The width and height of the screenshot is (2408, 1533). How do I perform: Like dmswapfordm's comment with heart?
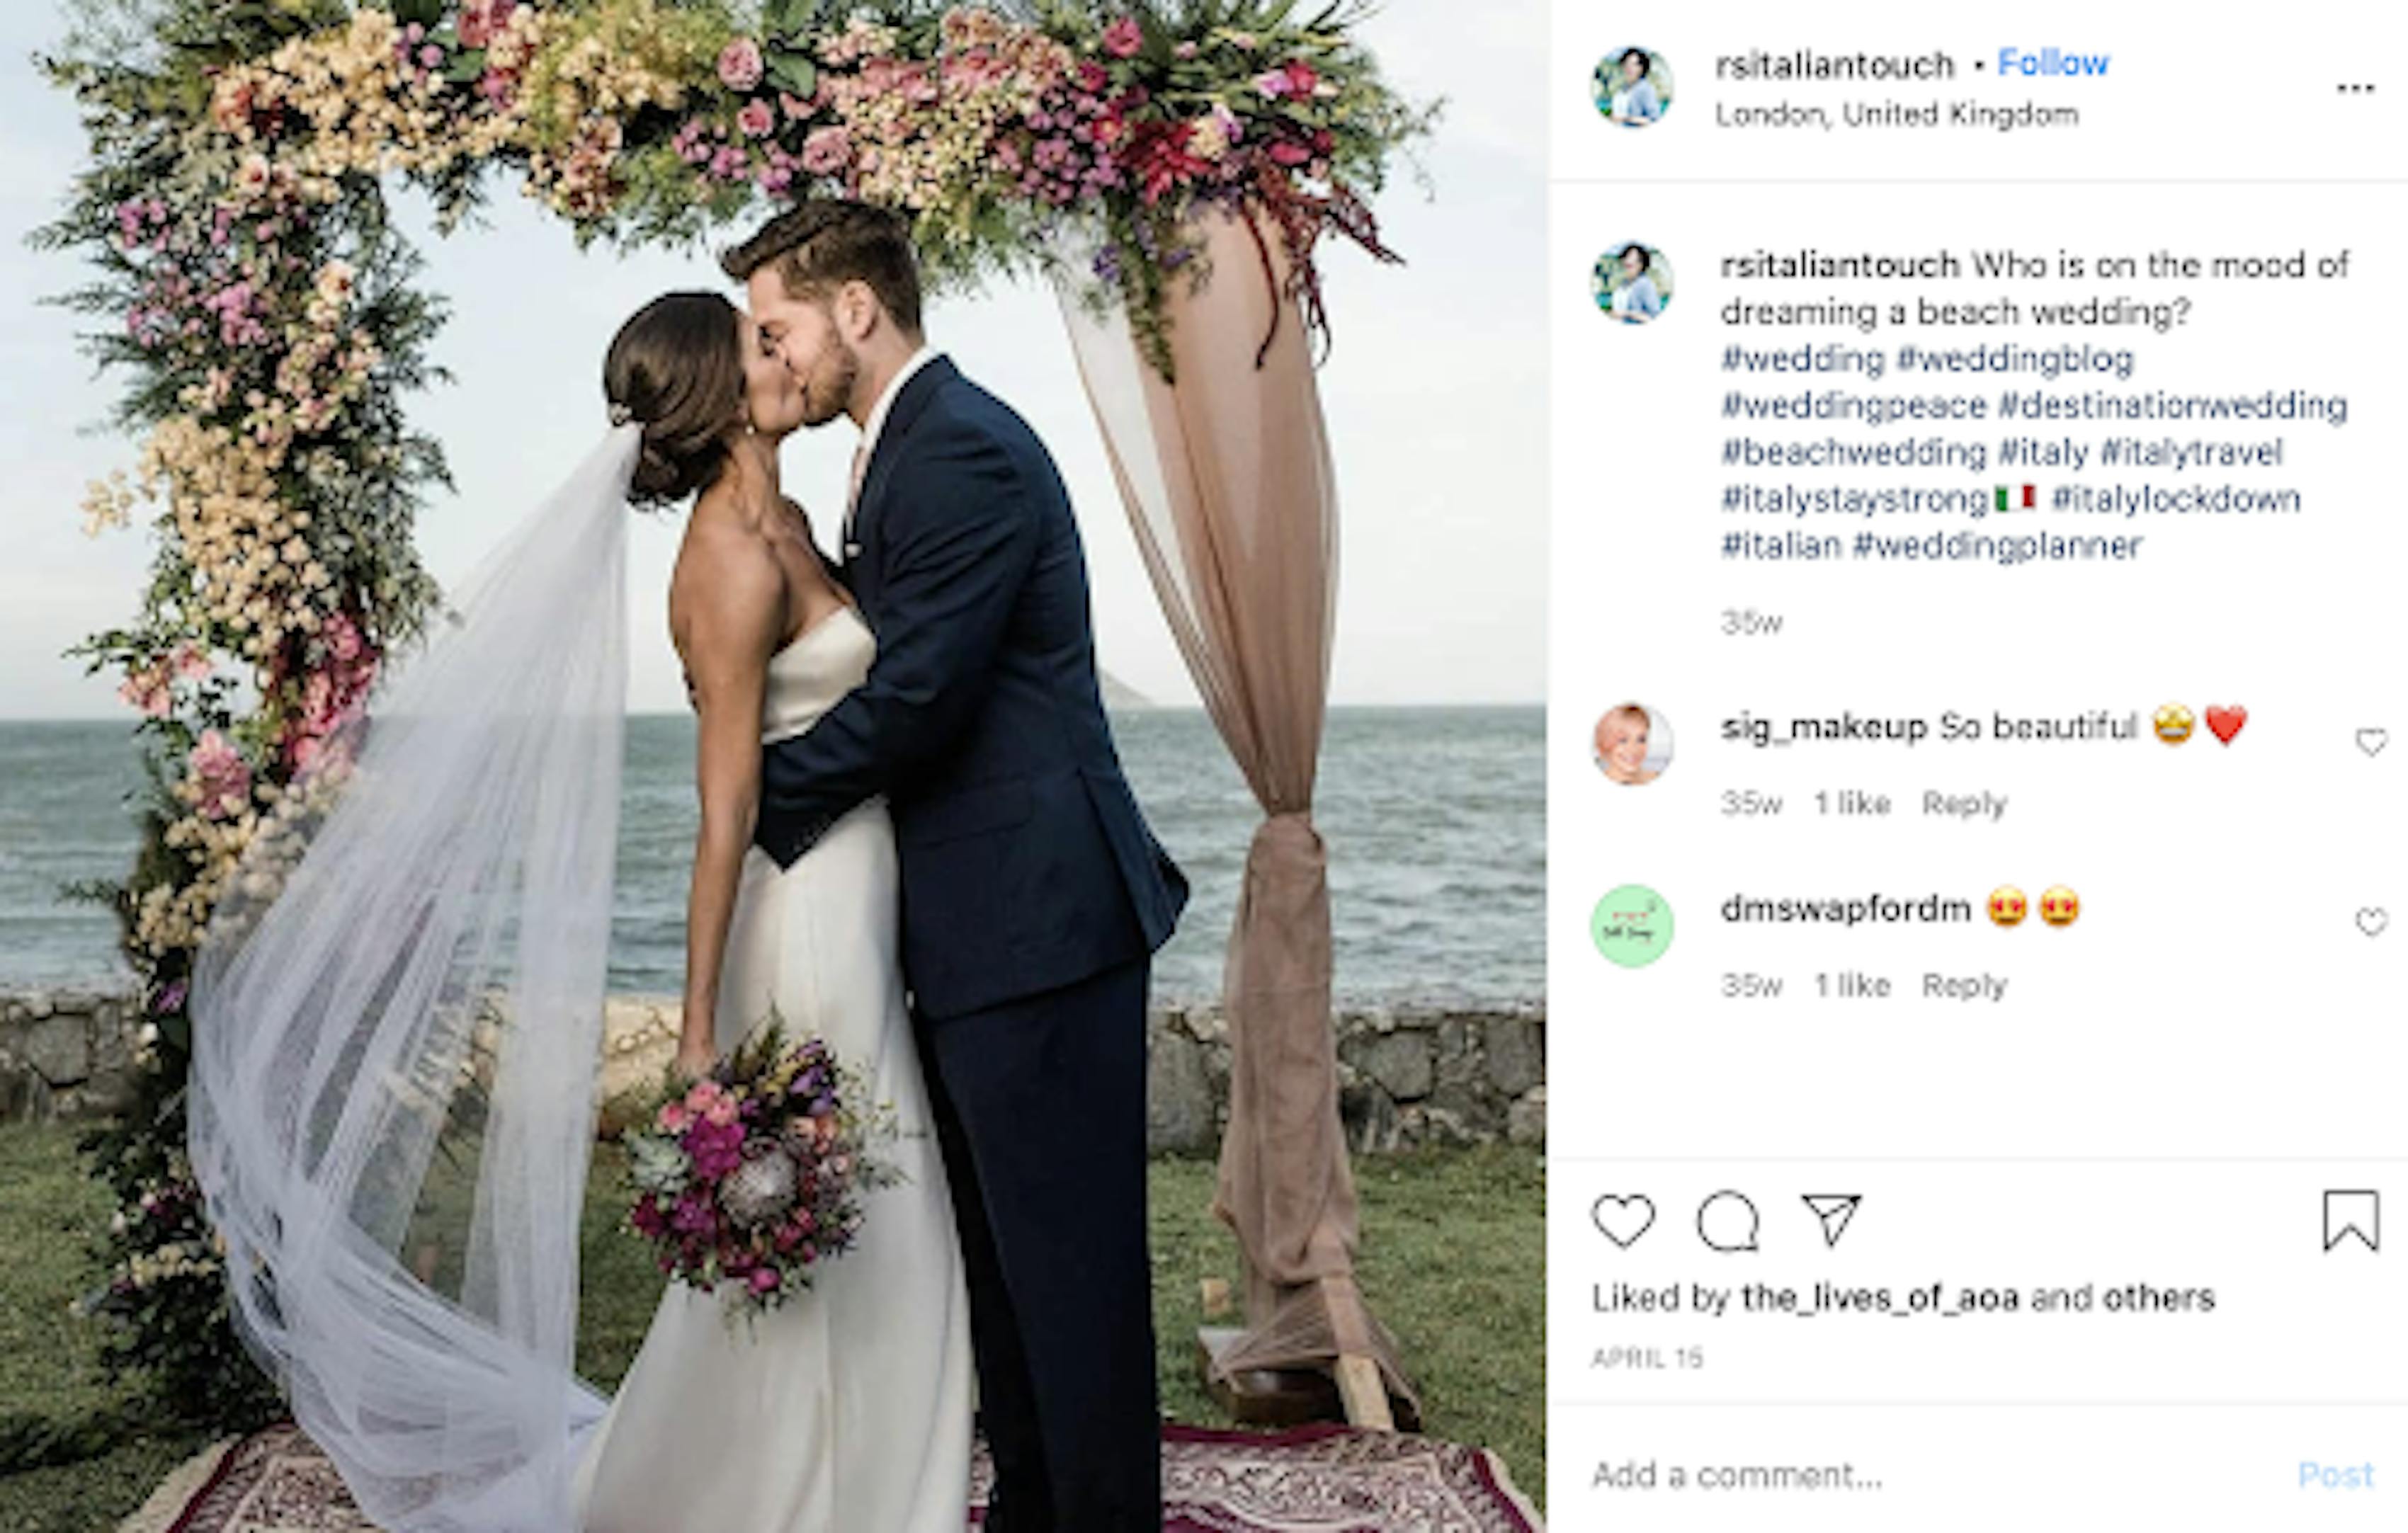pos(2371,922)
